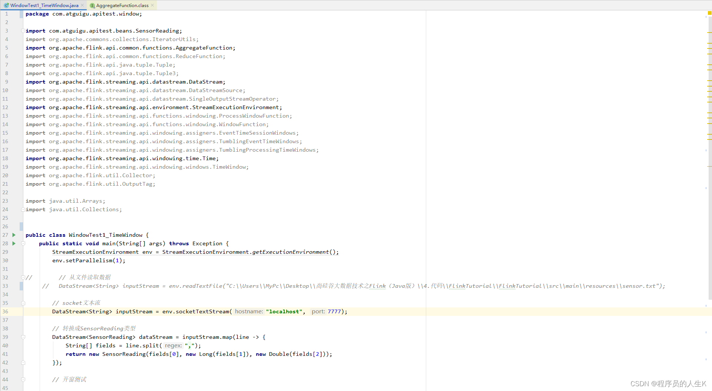Click the env.setParallelism(1) statement
The width and height of the screenshot is (712, 391).
point(89,260)
